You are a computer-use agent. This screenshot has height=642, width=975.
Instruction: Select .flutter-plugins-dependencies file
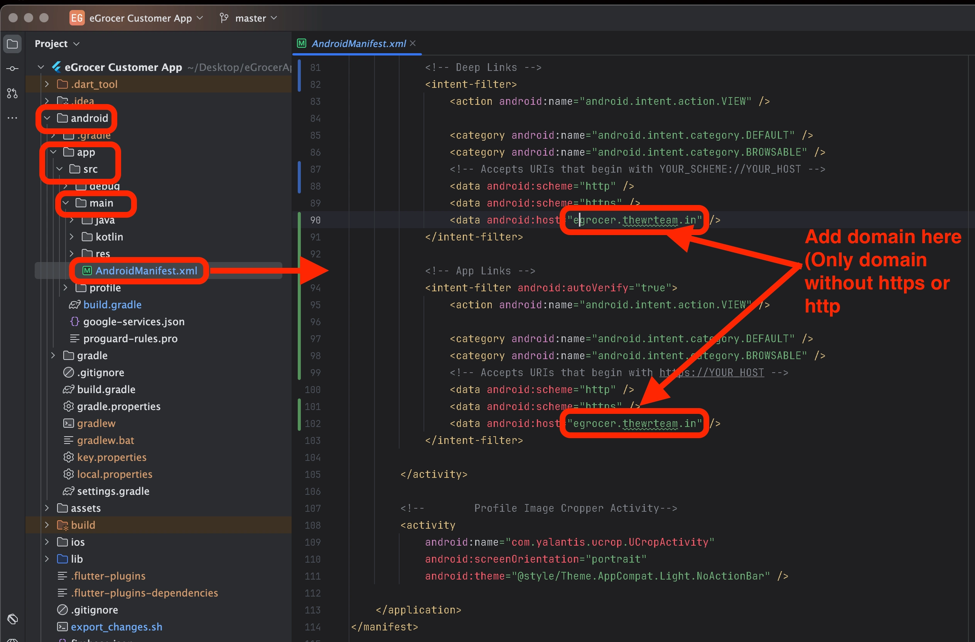pyautogui.click(x=144, y=593)
